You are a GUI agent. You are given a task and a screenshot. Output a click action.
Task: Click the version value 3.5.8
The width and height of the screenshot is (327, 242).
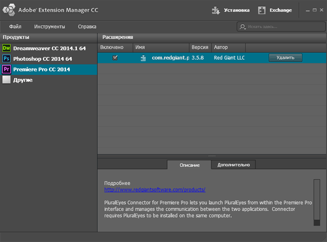click(x=198, y=57)
